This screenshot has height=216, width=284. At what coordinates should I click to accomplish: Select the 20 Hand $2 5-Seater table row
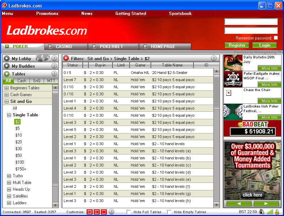138,73
